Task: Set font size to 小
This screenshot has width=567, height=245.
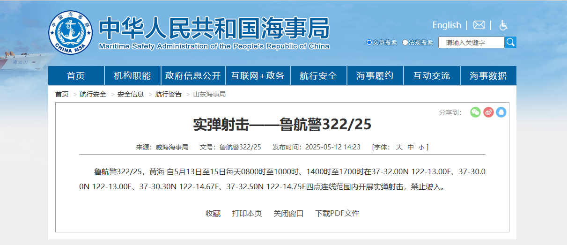Action: click(421, 147)
